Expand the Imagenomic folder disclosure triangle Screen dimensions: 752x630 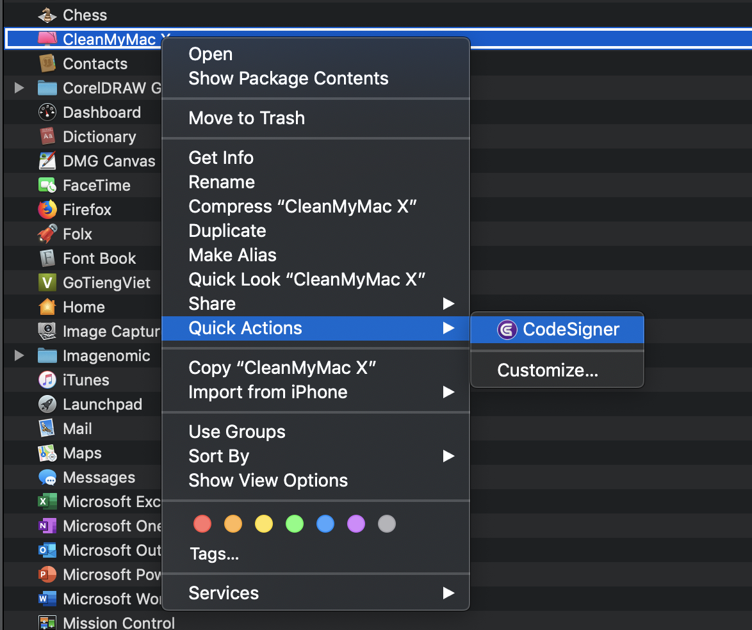click(19, 355)
